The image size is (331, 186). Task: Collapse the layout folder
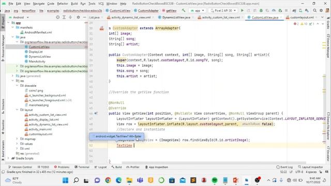17,110
